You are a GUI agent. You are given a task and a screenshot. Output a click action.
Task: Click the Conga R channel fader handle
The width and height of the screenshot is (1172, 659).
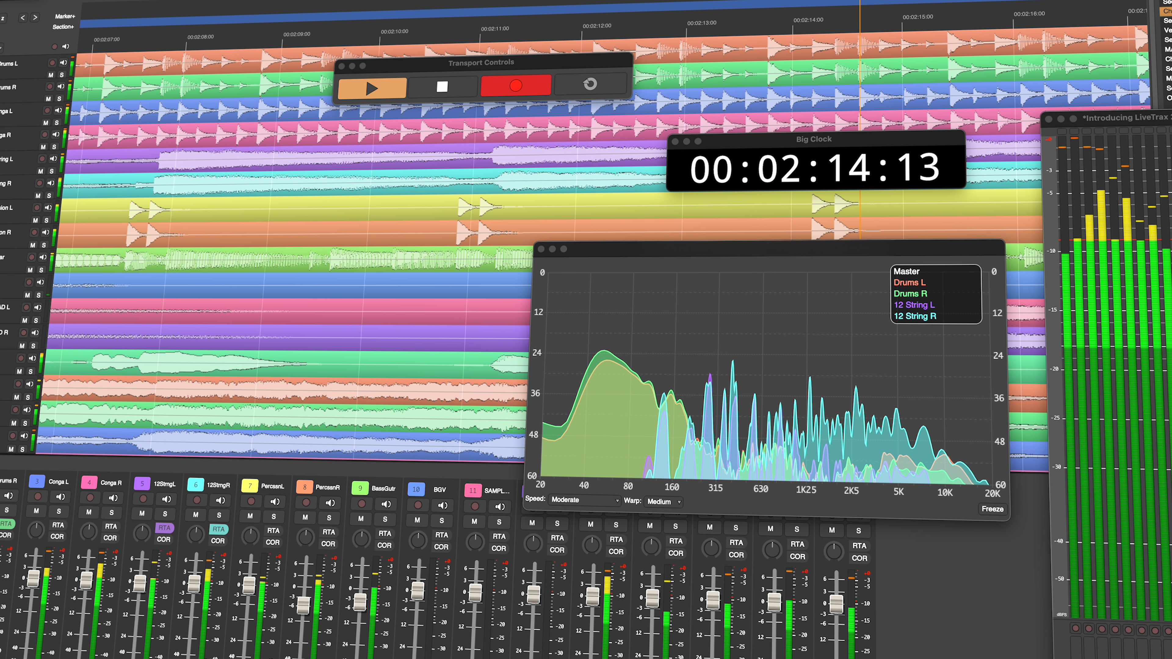point(86,580)
